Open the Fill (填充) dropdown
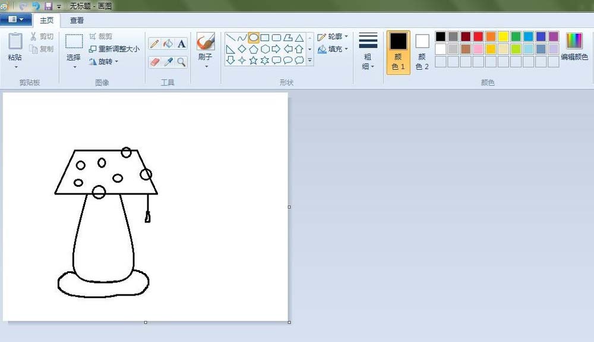594x342 pixels. click(346, 49)
